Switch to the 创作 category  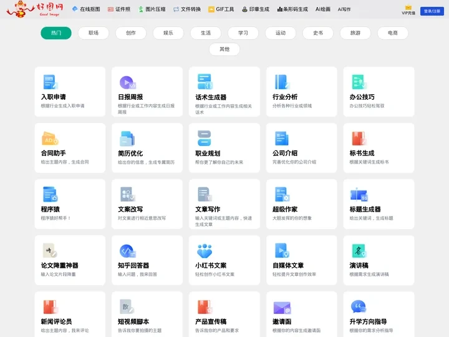(131, 33)
